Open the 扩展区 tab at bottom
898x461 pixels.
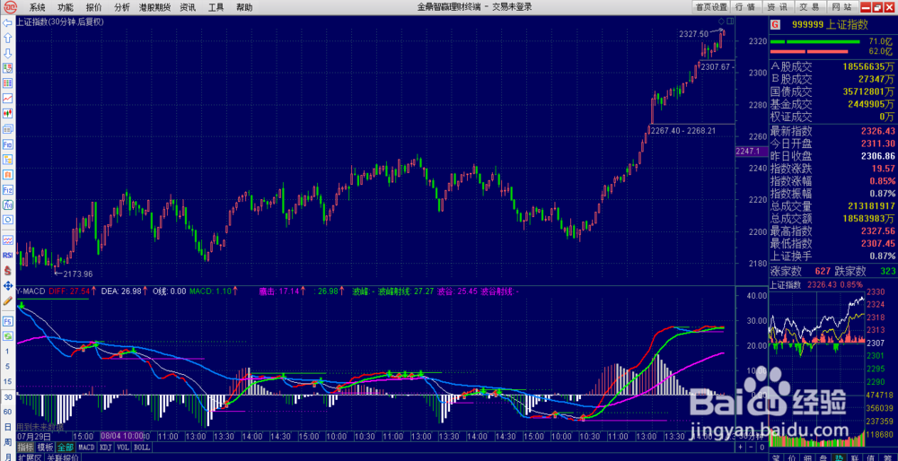point(30,457)
